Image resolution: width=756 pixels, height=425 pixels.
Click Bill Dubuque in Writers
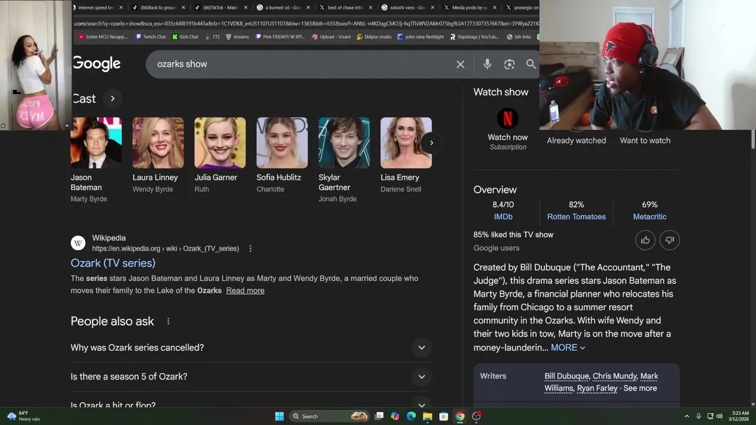tap(566, 376)
